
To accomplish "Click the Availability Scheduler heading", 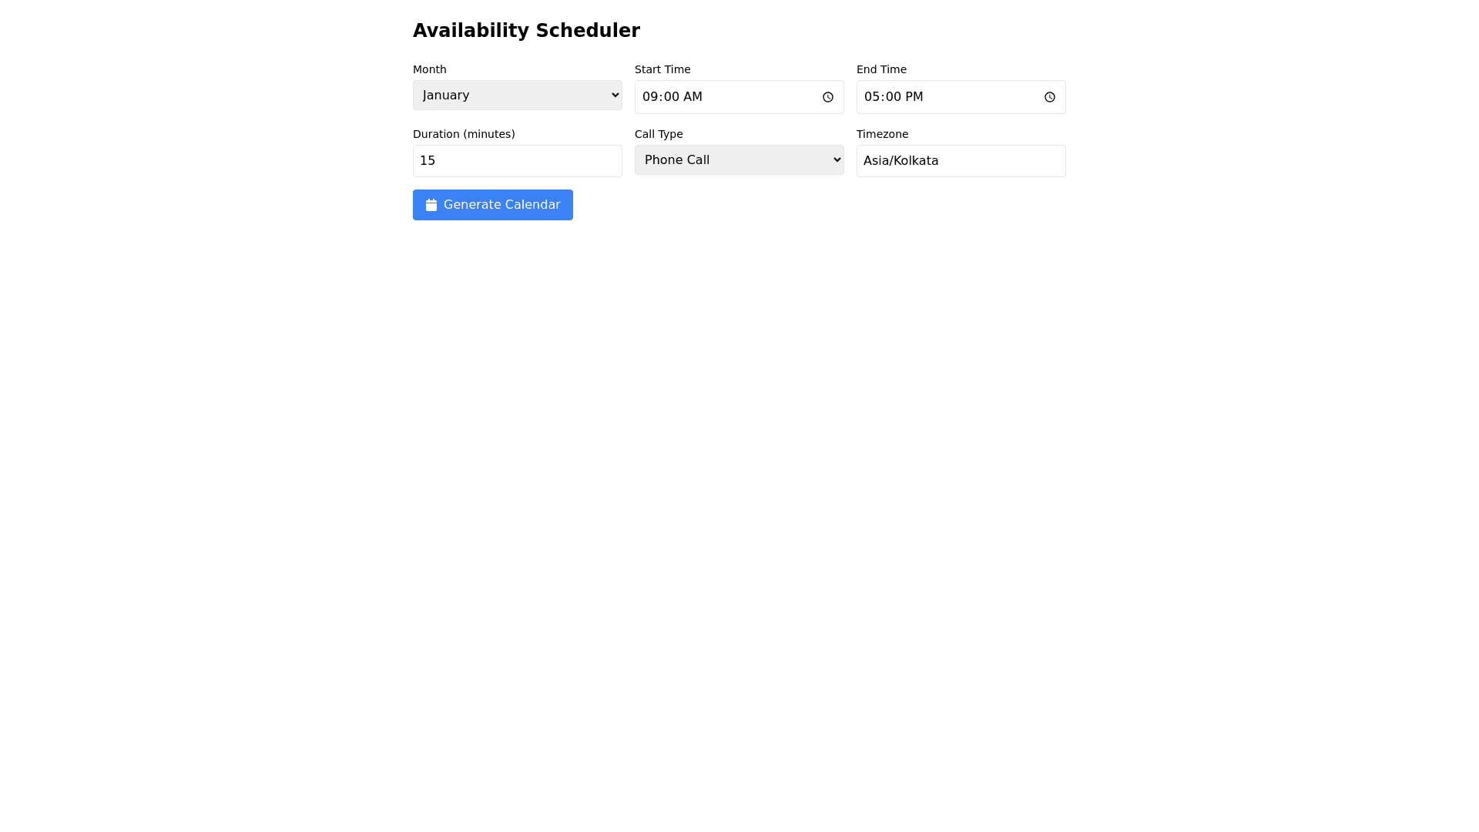I will (526, 31).
